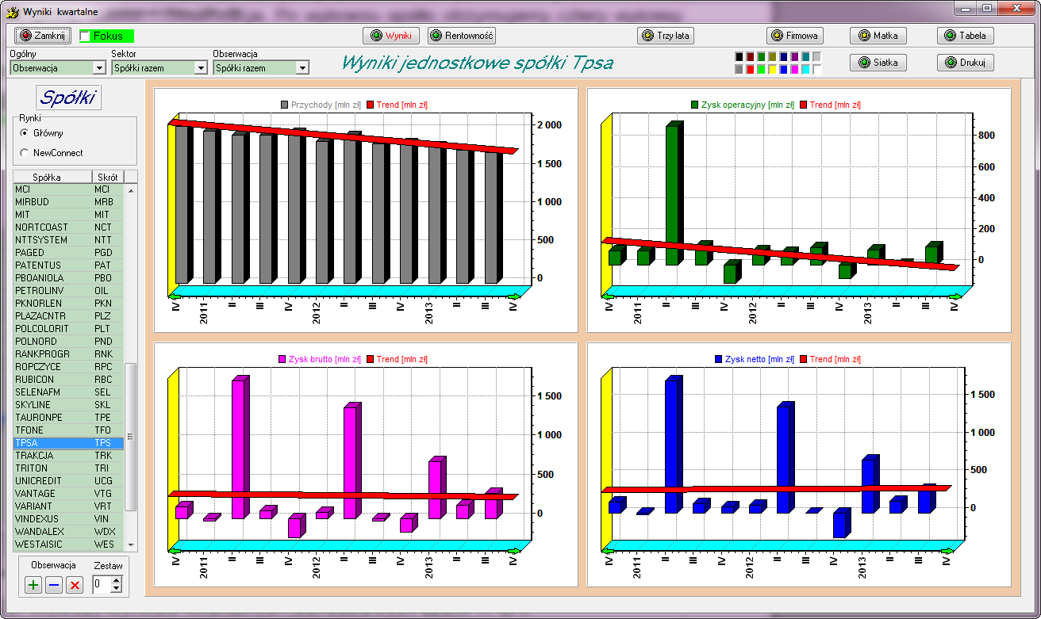The image size is (1041, 619).
Task: Click the green plus Obserwacja add button
Action: tap(33, 586)
